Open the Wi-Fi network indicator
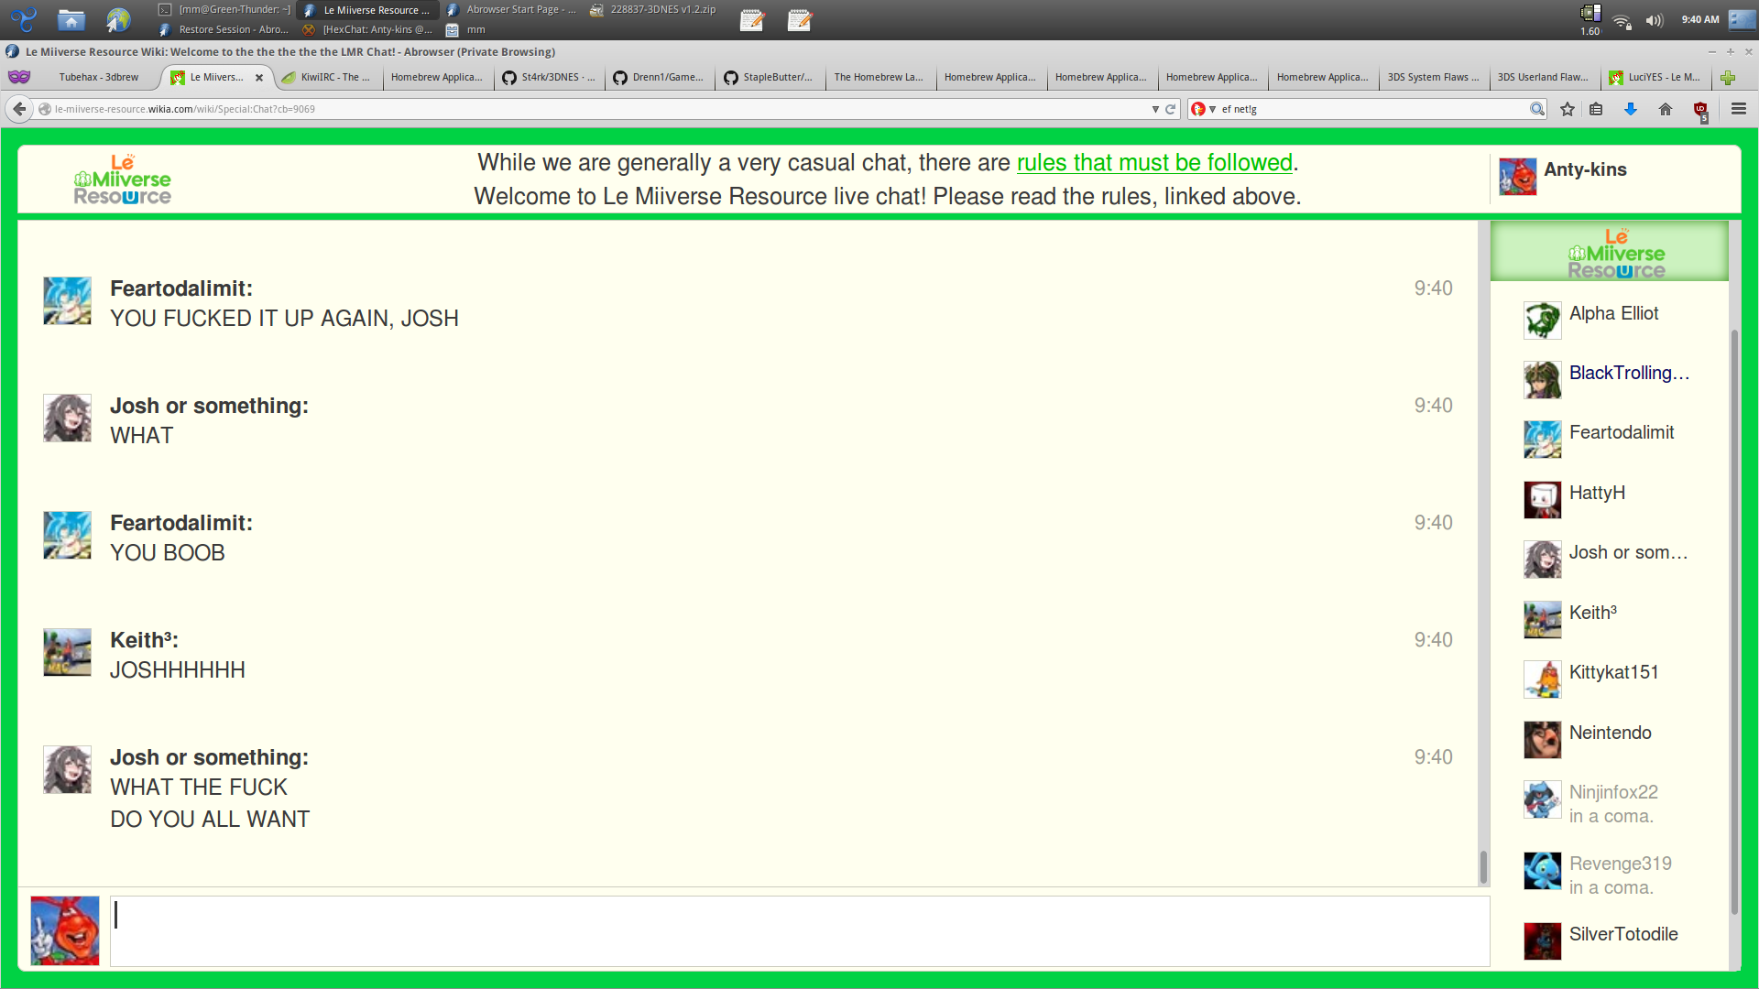1759x989 pixels. pyautogui.click(x=1622, y=20)
